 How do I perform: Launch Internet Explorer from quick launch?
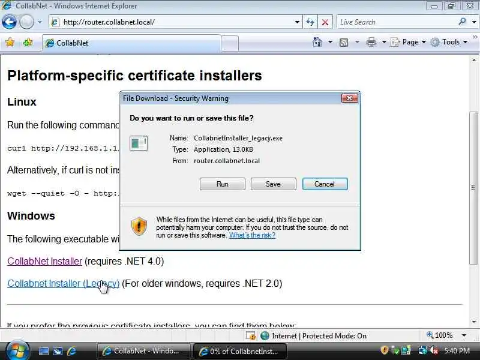point(71,351)
